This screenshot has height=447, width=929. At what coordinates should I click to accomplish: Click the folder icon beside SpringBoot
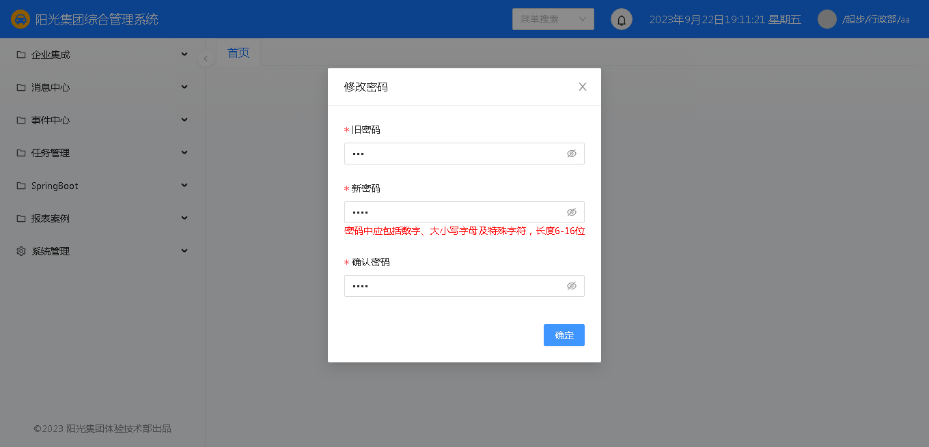point(21,186)
